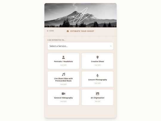Select the Concert Photography label

click(x=97, y=80)
